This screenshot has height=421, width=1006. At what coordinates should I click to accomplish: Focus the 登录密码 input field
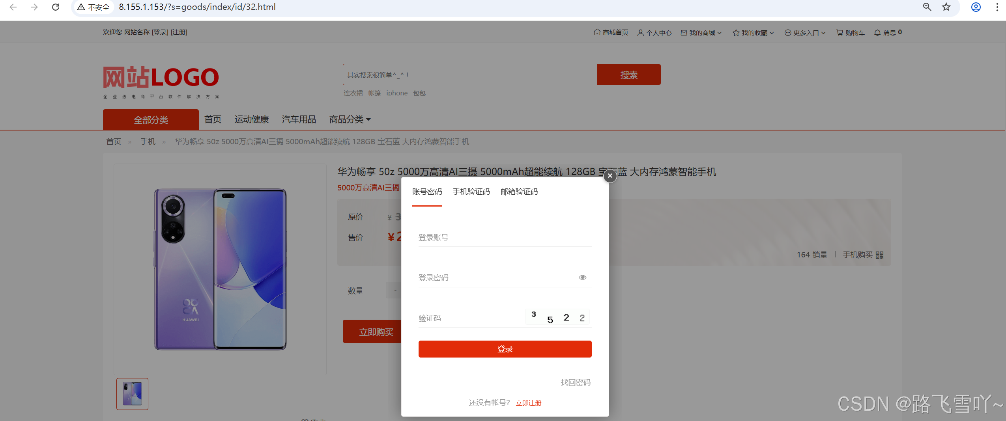click(x=497, y=278)
